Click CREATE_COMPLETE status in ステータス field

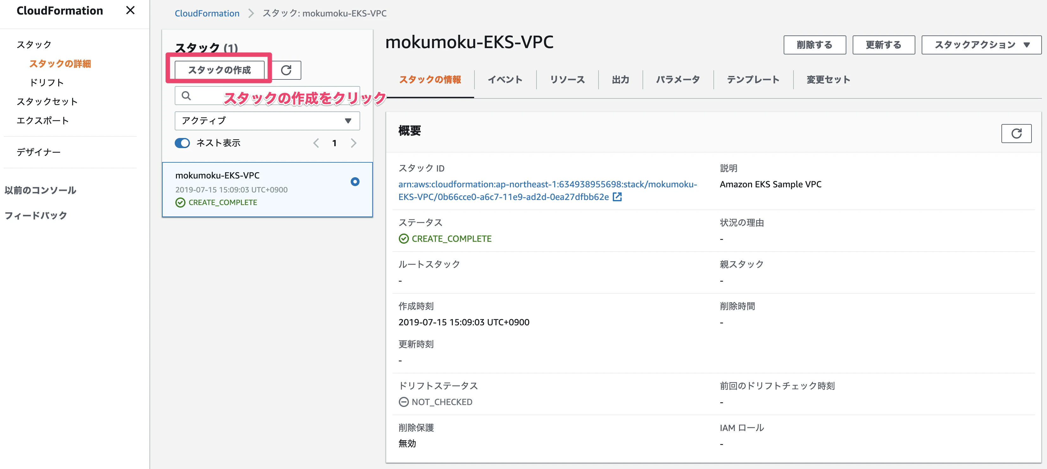click(452, 239)
